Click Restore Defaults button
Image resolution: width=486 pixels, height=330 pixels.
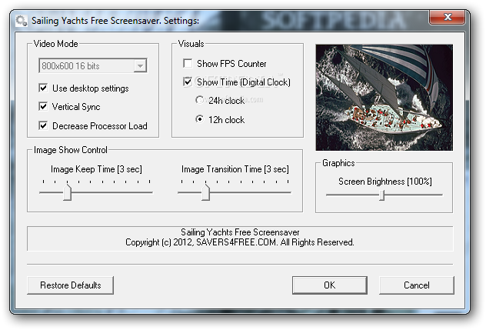pyautogui.click(x=70, y=285)
